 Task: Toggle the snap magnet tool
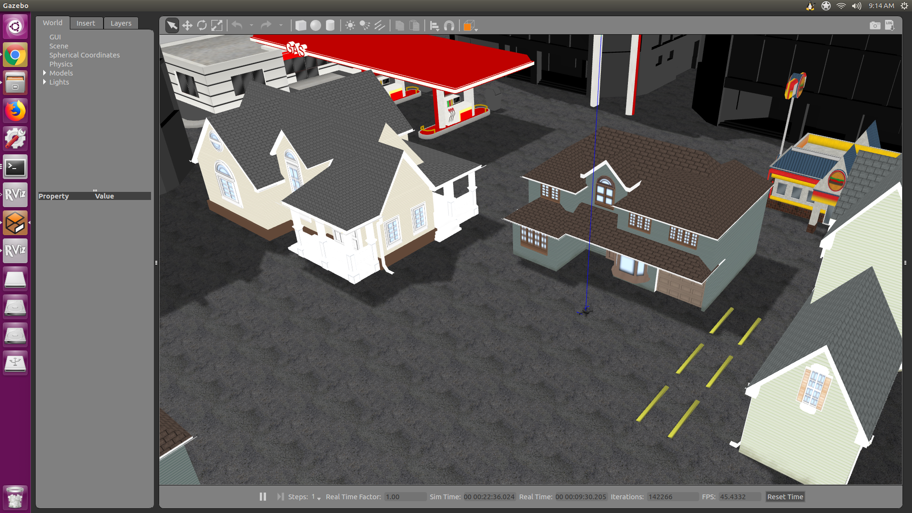point(449,26)
